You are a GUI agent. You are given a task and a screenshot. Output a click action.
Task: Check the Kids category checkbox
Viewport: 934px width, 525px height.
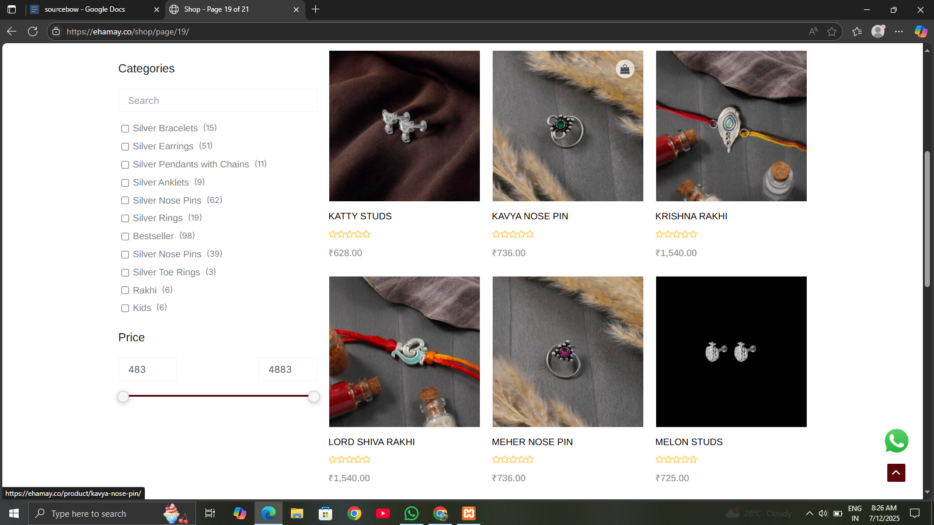[x=125, y=308]
